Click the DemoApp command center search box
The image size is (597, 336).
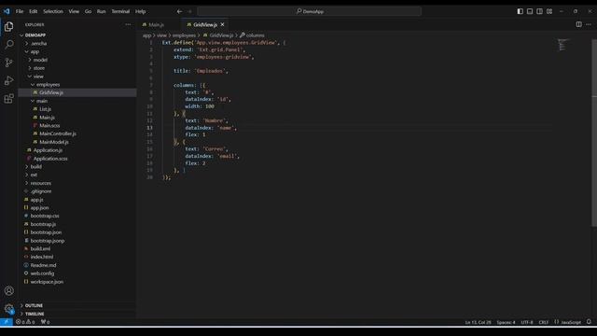[x=310, y=11]
